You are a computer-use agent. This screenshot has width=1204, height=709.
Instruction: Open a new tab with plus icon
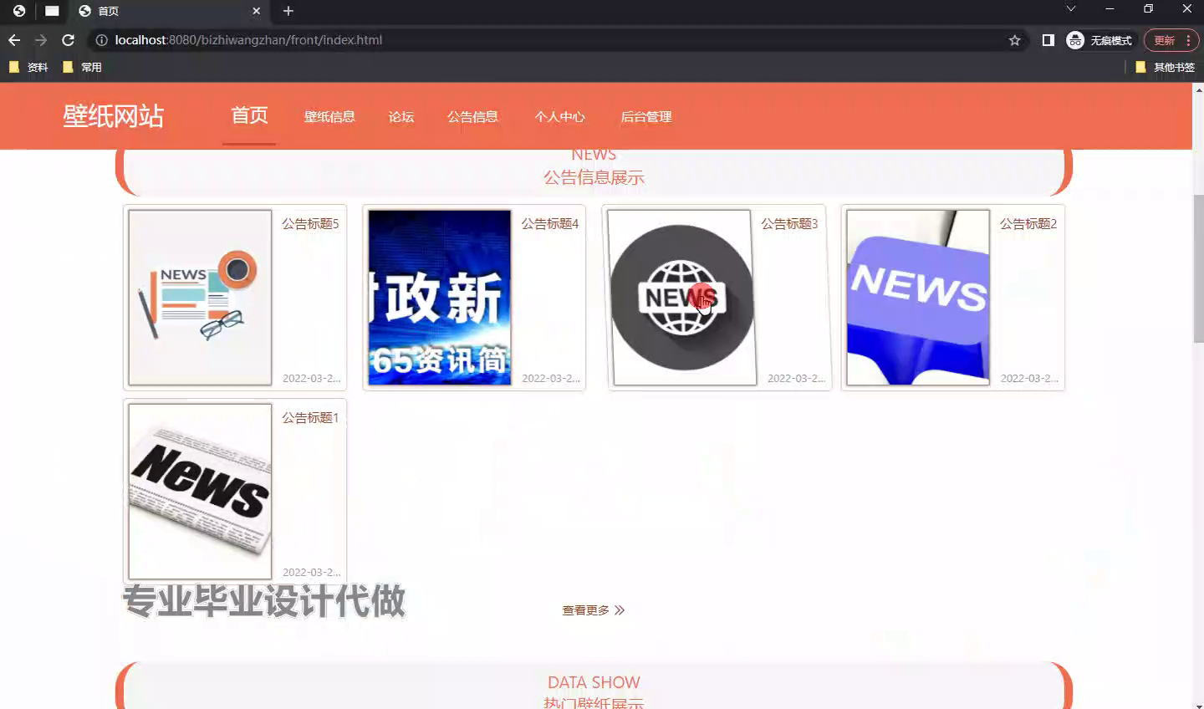(x=288, y=11)
